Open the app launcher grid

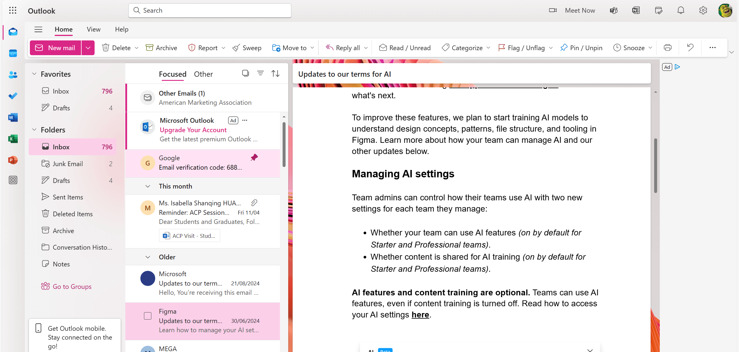point(13,11)
